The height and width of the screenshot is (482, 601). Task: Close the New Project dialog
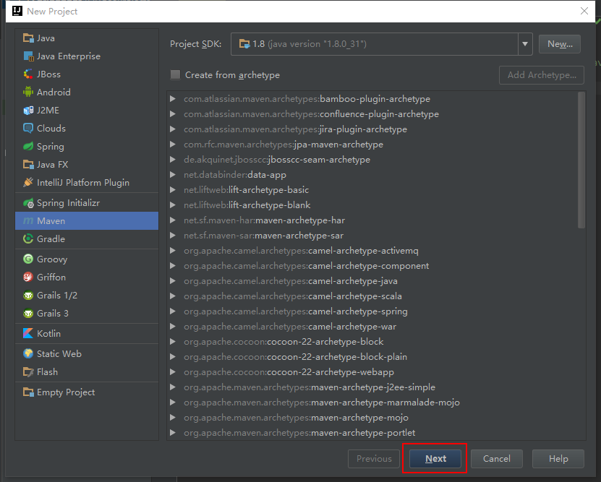[584, 11]
